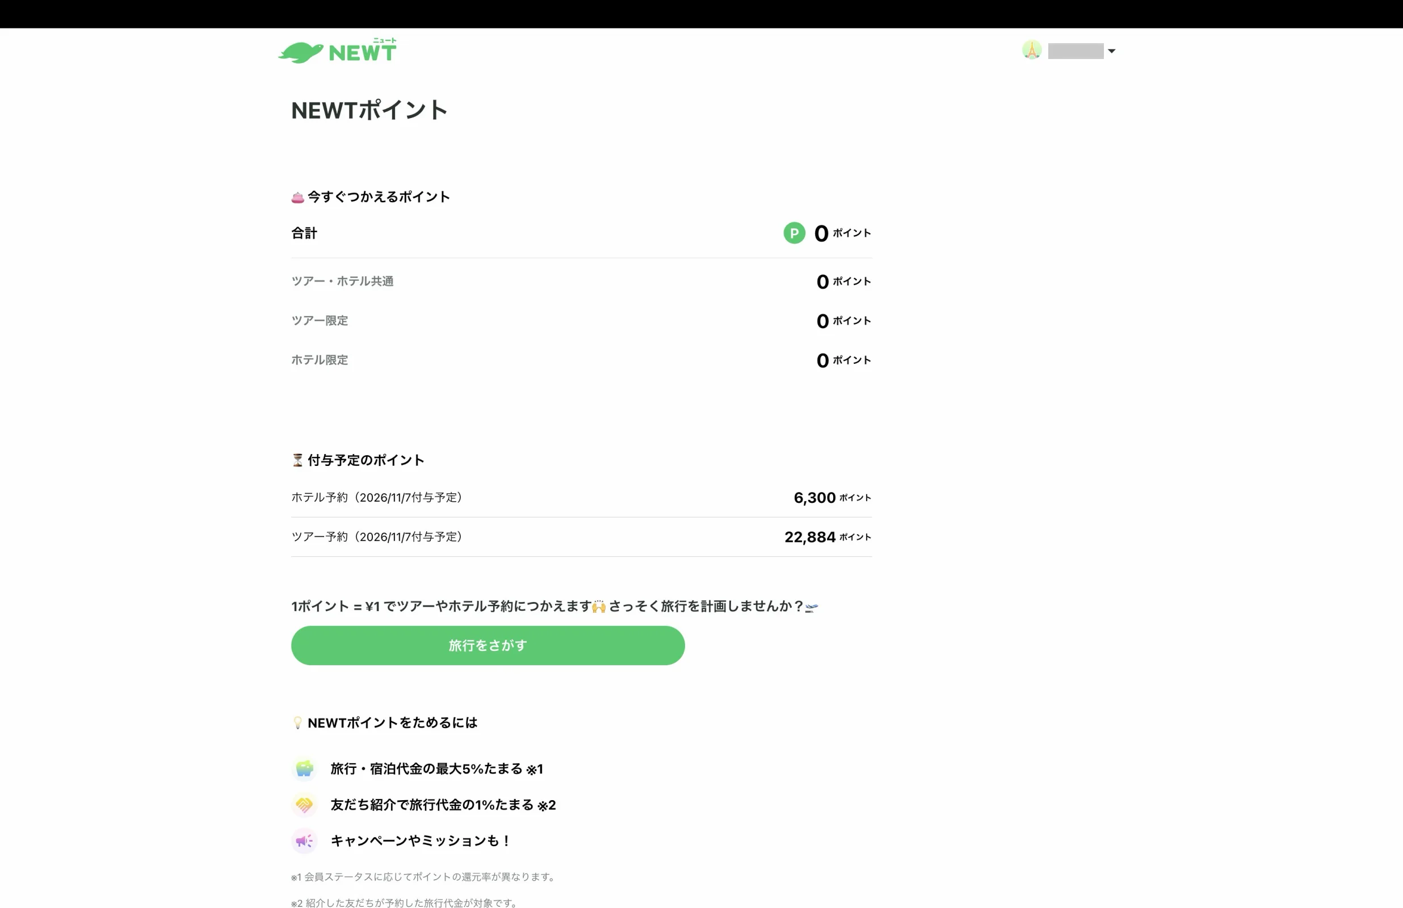Click the ツアー限定 row label

coord(320,321)
